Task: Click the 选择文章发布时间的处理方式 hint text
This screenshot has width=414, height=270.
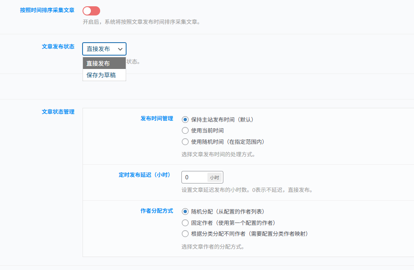Action: click(x=218, y=154)
